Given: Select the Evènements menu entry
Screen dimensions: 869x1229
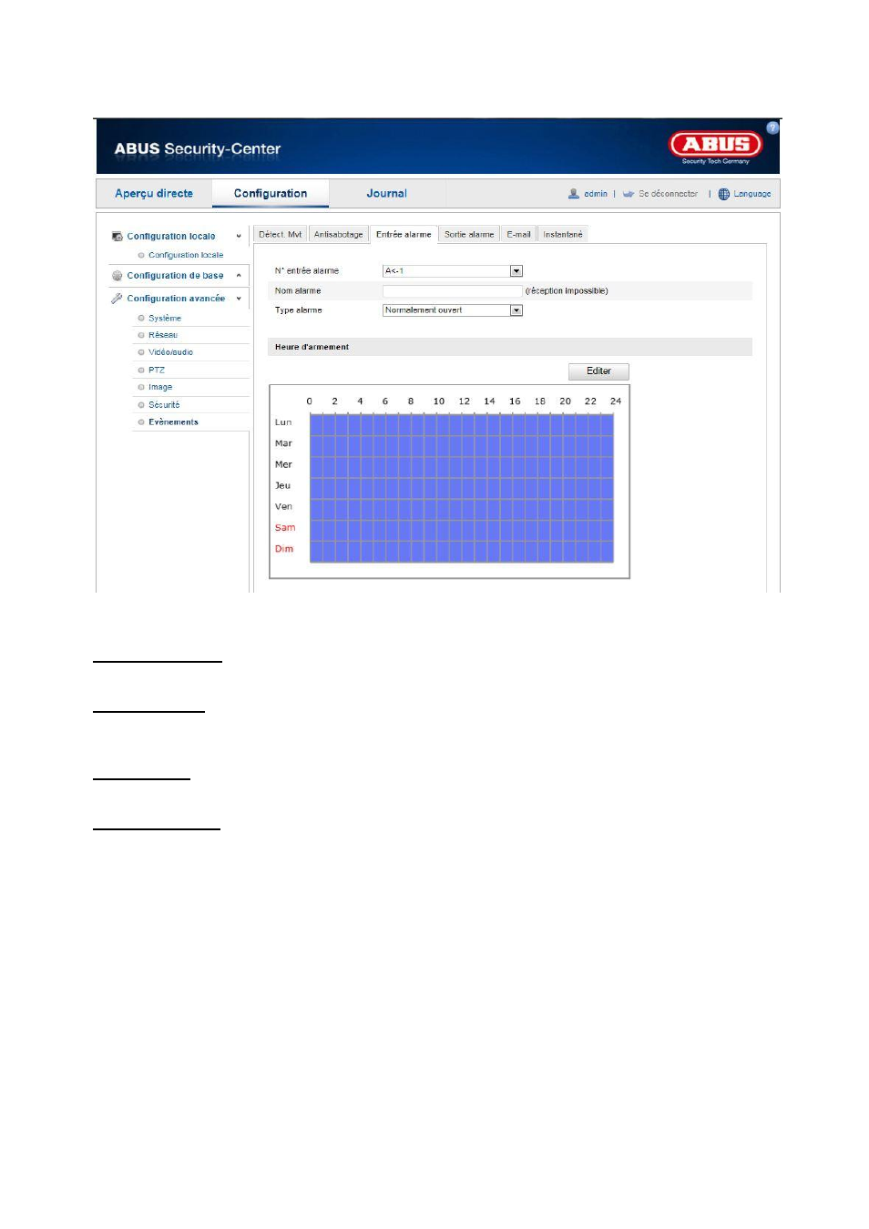Looking at the screenshot, I should click(x=173, y=422).
